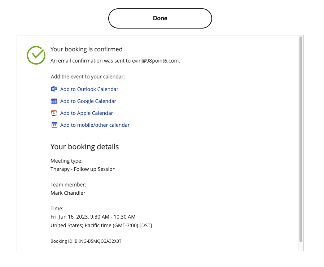The image size is (324, 267).
Task: Click the Done button
Action: click(160, 18)
